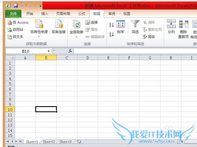This screenshot has height=147, width=197.
Task: Open 连接 connections button
Action: tap(91, 22)
